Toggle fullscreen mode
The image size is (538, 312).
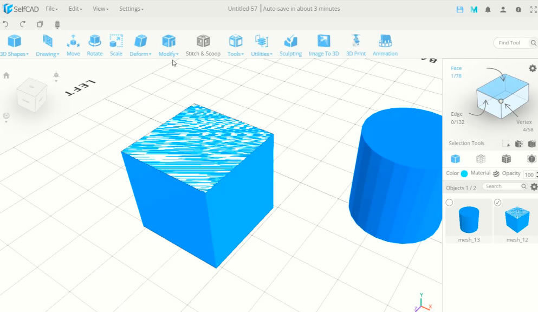(534, 10)
